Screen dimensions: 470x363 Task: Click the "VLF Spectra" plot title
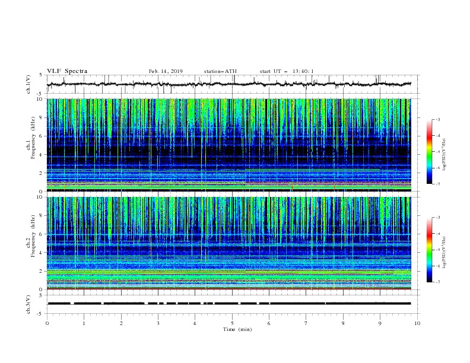coord(67,71)
